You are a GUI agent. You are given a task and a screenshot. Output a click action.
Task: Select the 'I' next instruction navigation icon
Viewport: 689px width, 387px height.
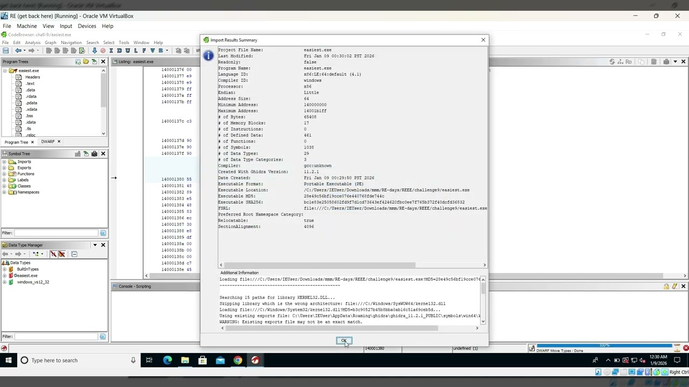(111, 51)
